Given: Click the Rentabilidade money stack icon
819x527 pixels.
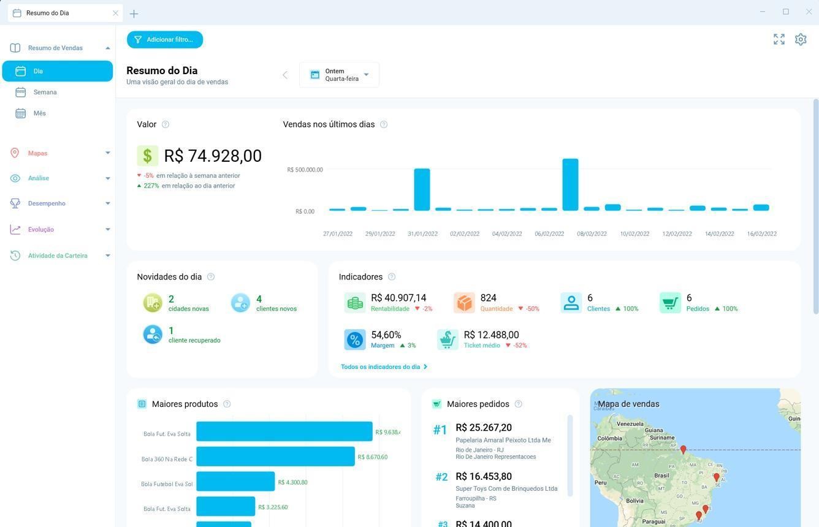Looking at the screenshot, I should click(354, 303).
